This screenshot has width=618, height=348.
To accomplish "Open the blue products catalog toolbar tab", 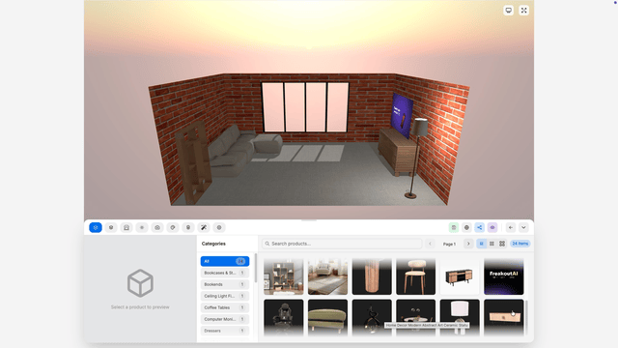I will (96, 228).
